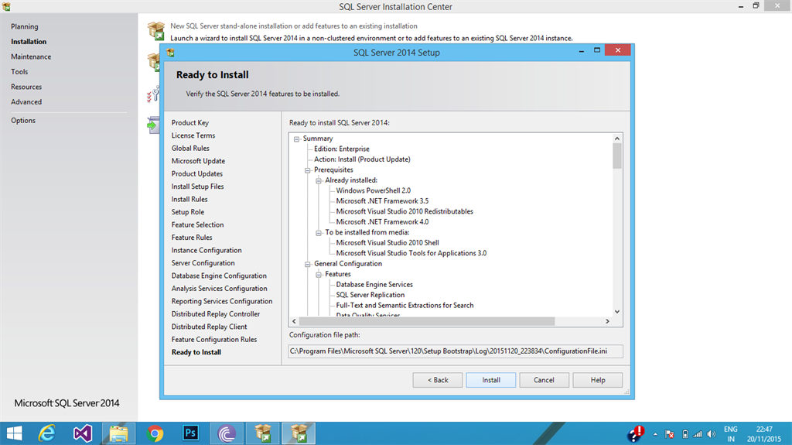
Task: Select Windows PowerShell 2.0 tree row
Action: (x=374, y=190)
